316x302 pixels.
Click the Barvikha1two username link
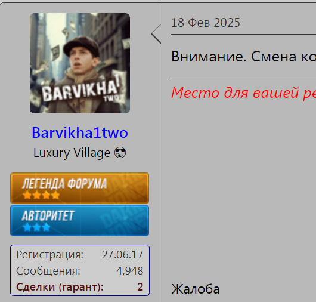point(80,132)
